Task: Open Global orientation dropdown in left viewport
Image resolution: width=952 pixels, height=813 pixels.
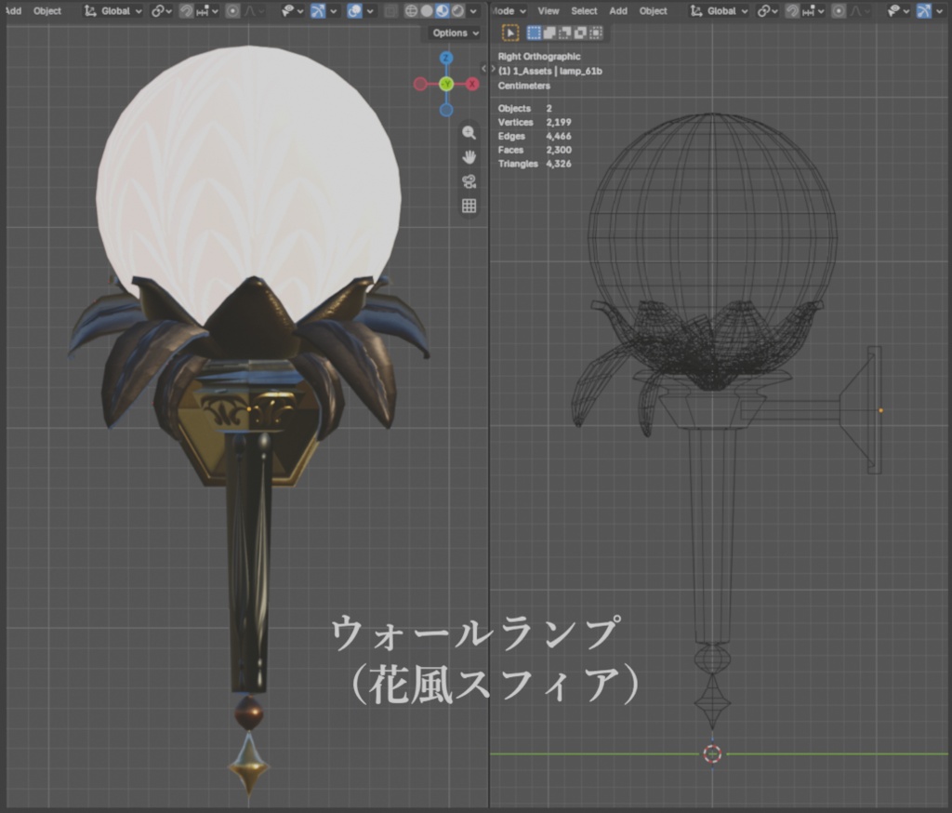Action: pyautogui.click(x=113, y=11)
